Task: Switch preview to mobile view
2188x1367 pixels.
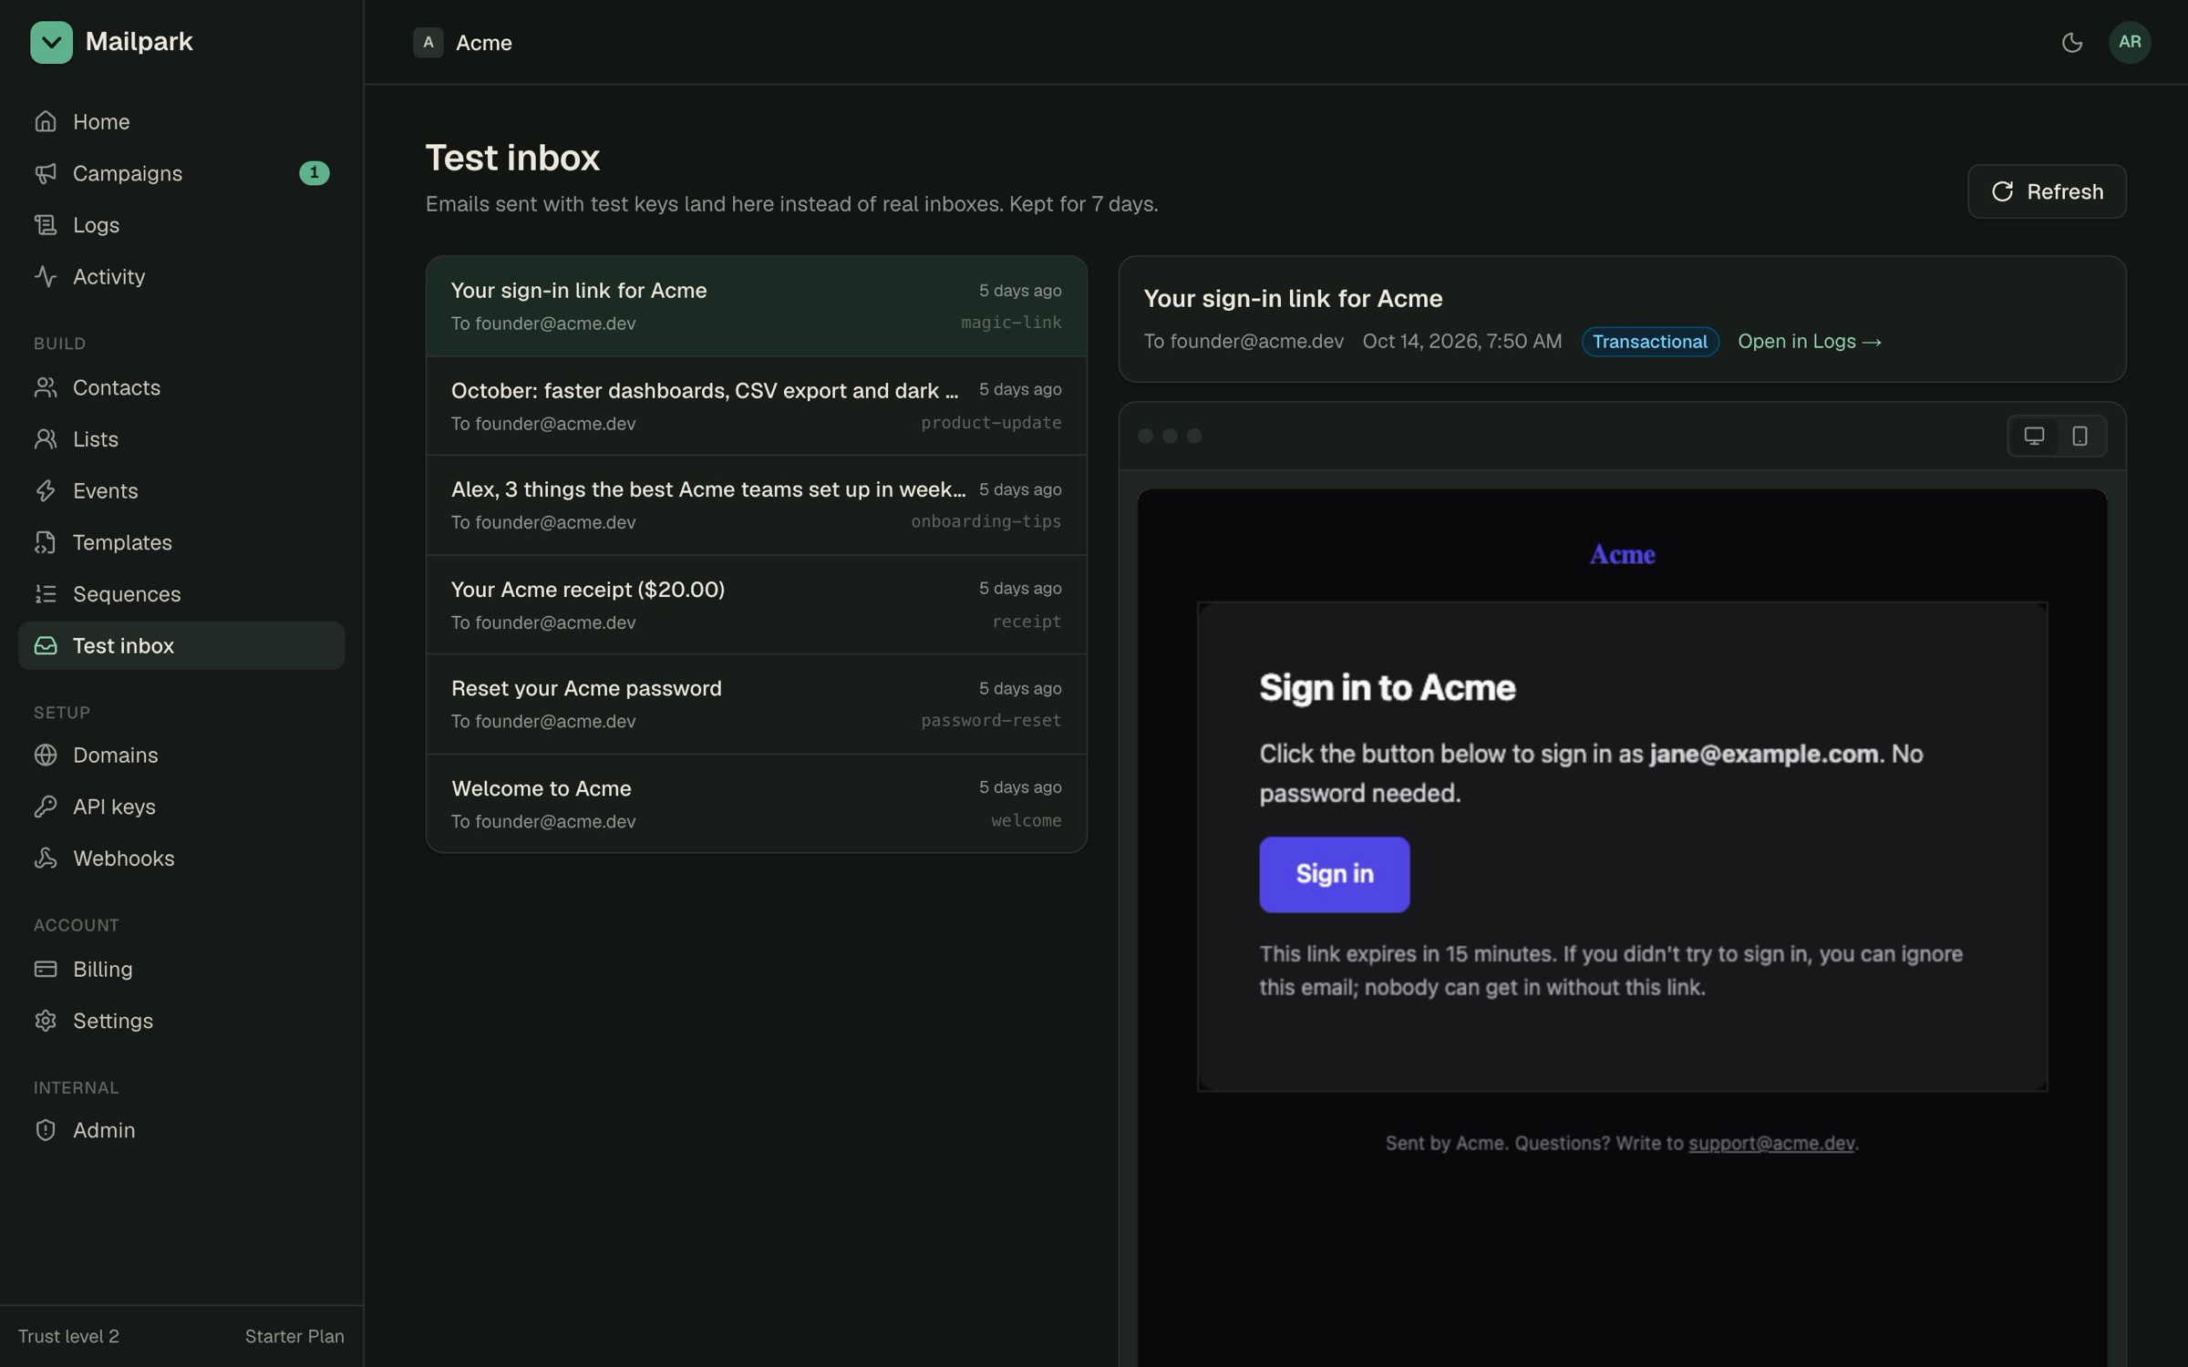Action: tap(2080, 436)
